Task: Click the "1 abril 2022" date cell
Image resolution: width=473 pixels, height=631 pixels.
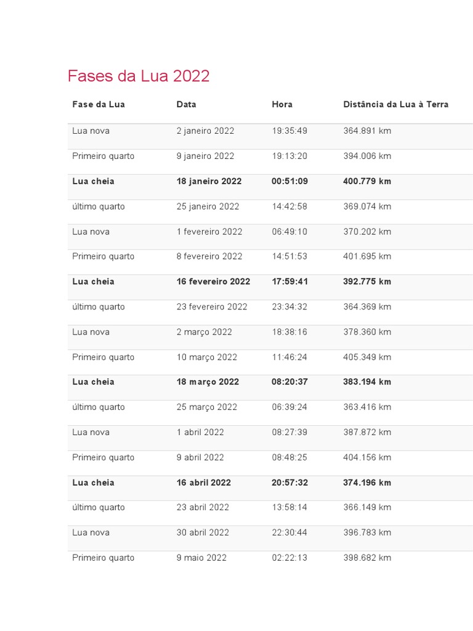Action: tap(200, 433)
